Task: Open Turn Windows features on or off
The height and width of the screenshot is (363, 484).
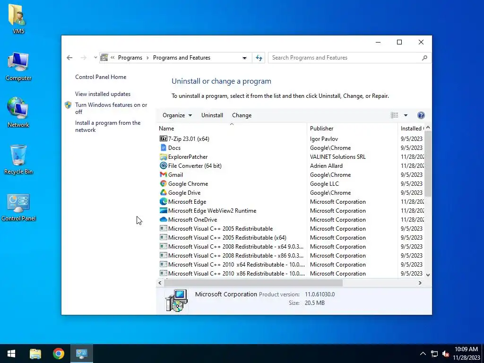Action: (x=111, y=108)
